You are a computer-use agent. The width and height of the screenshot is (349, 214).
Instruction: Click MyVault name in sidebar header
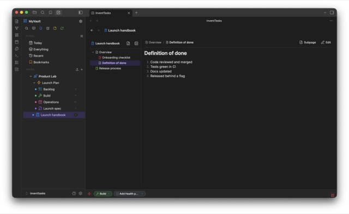click(x=35, y=21)
